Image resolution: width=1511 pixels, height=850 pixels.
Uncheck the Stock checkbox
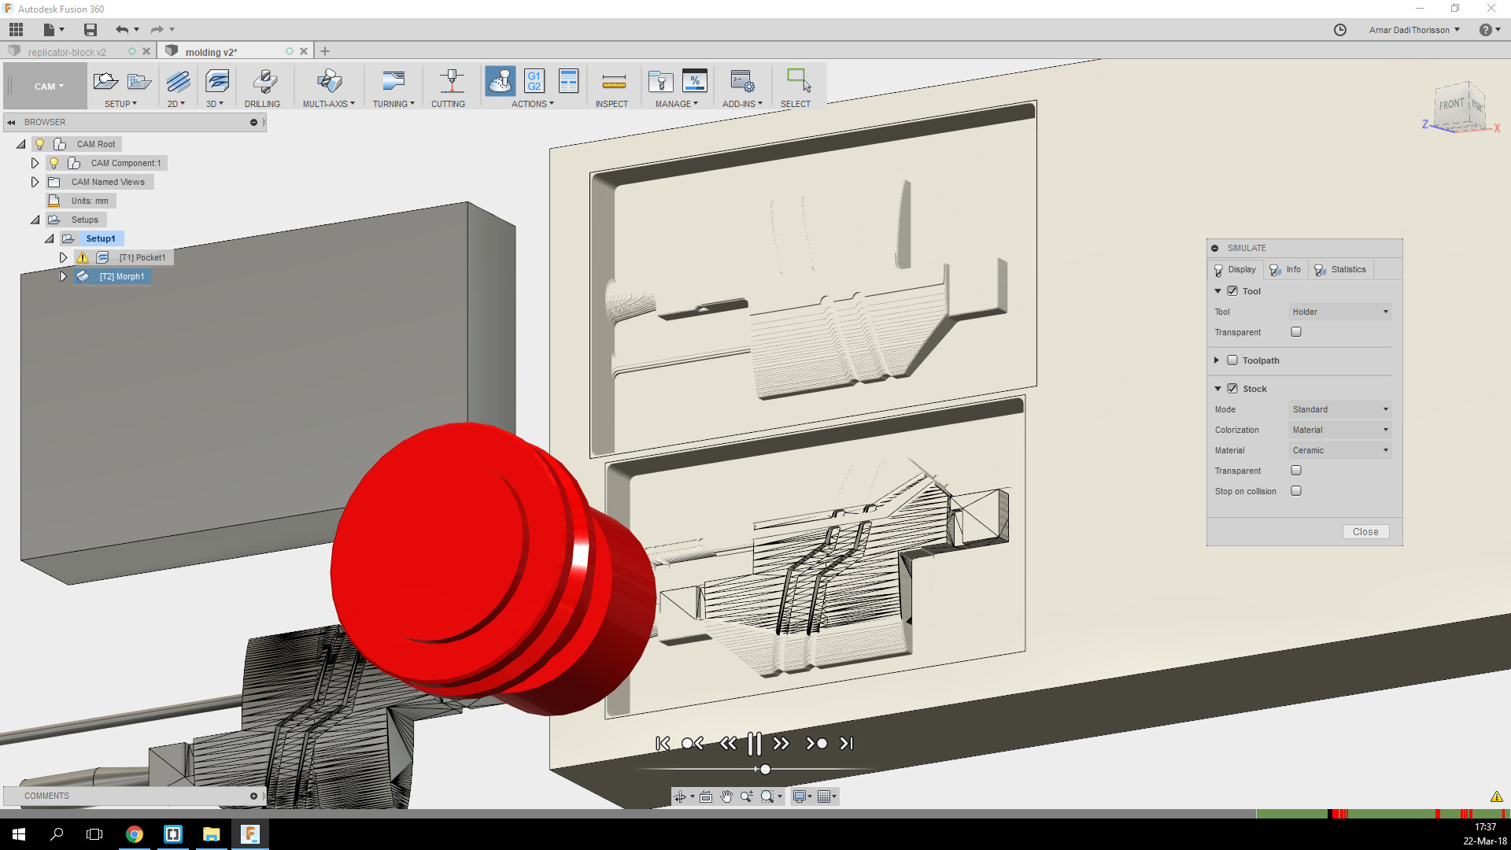coord(1232,389)
